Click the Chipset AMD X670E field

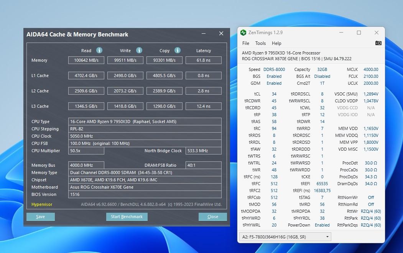coord(145,180)
